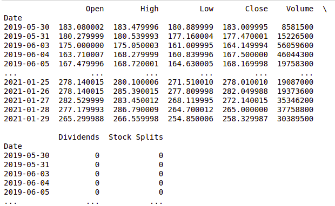
Task: Click Volume value 15226500
Action: pos(295,36)
